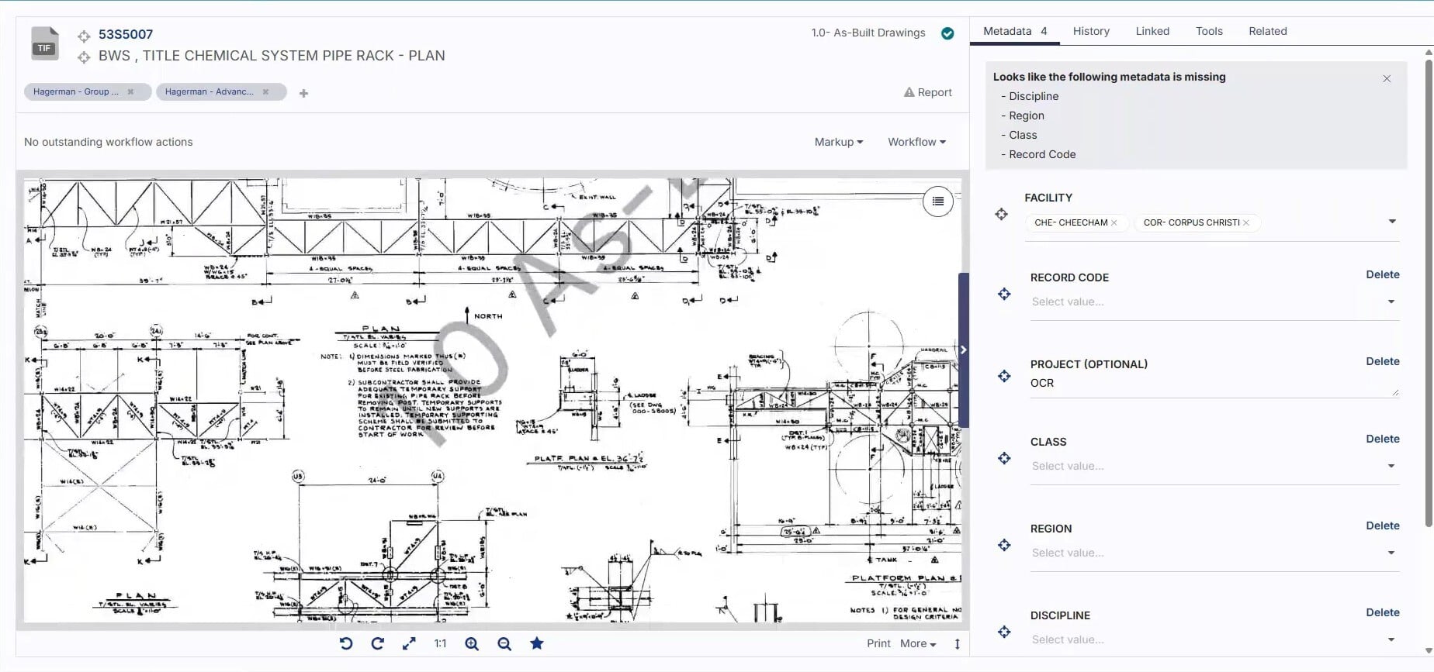
Task: Switch to the Related tab
Action: (1268, 31)
